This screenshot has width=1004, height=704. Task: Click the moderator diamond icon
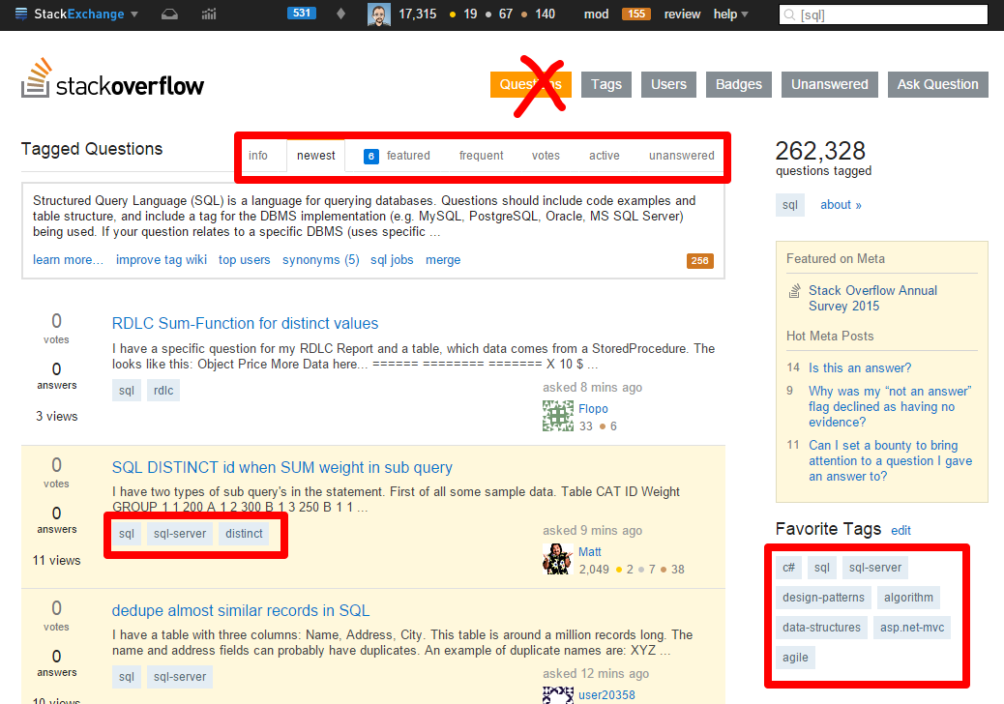pyautogui.click(x=340, y=14)
